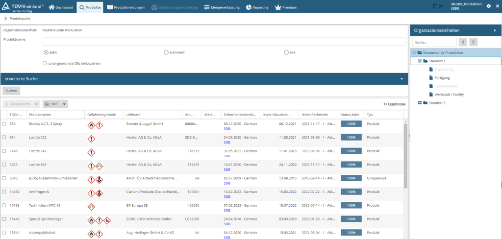Expand the Standort 2 tree node
This screenshot has height=239, width=502.
420,103
